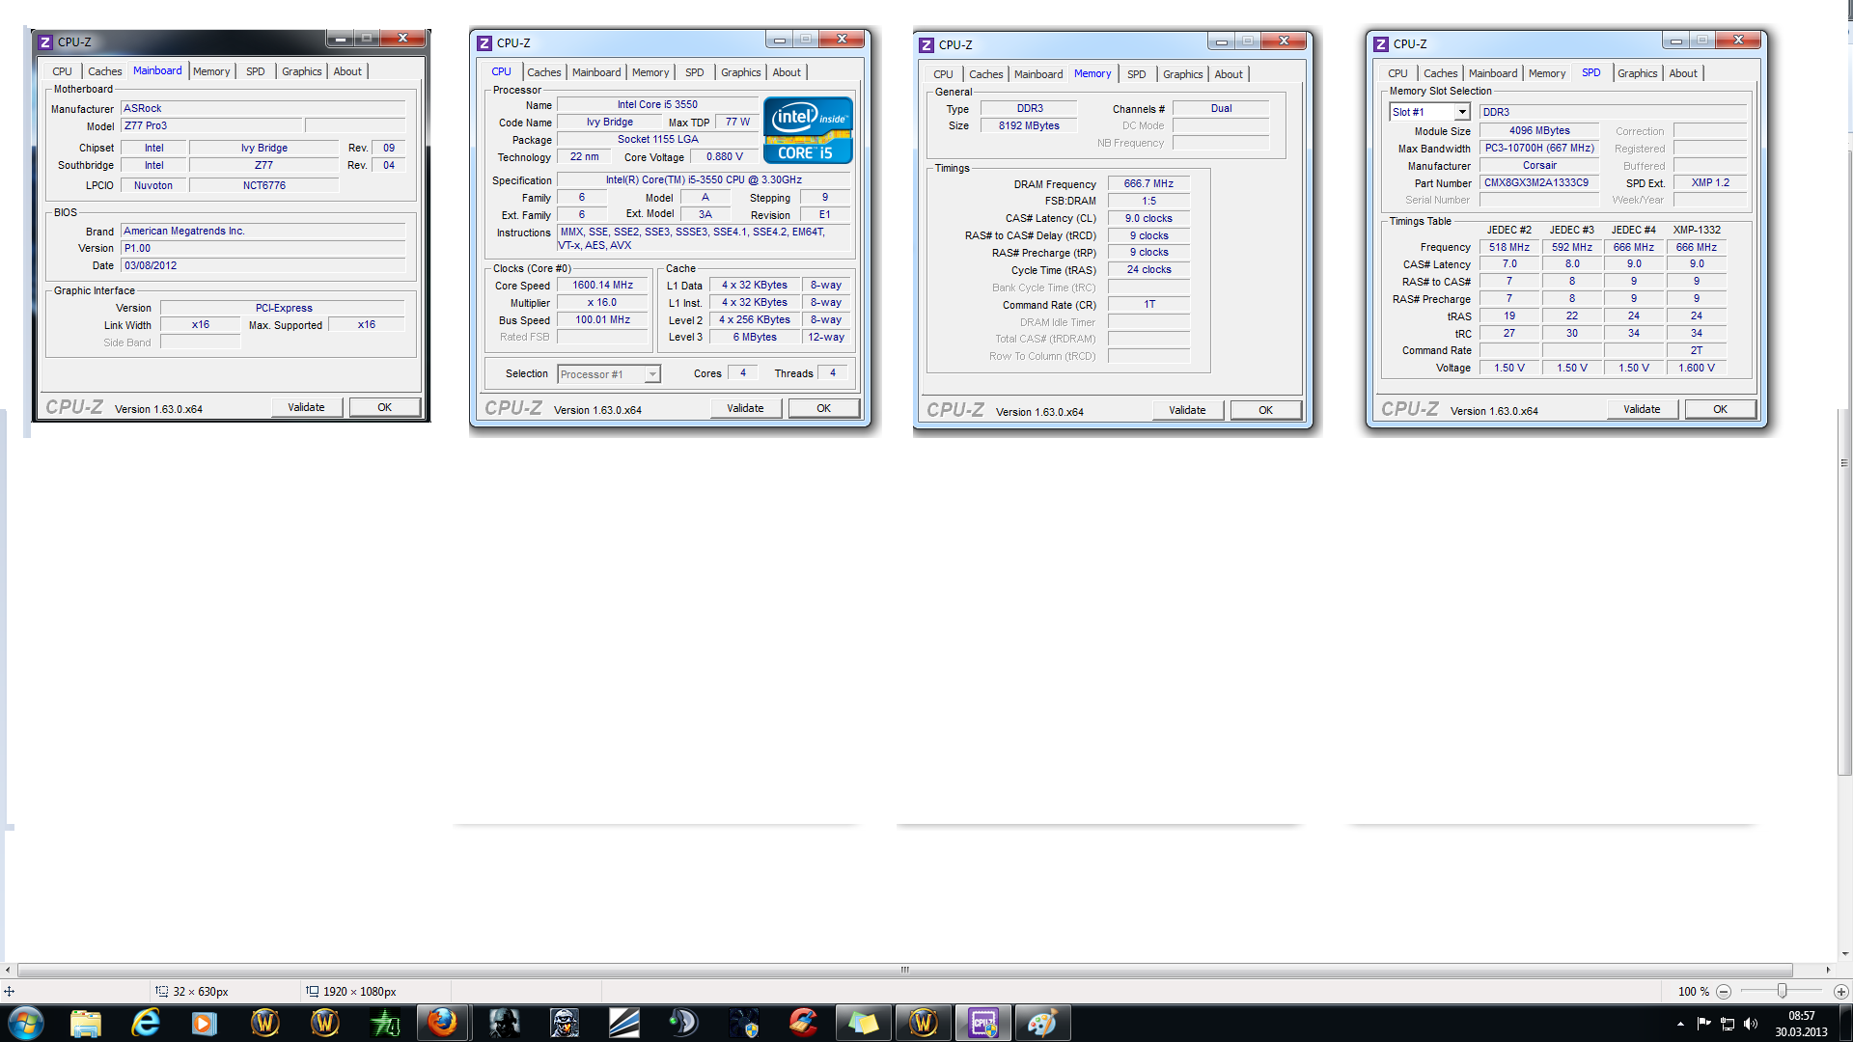Click the zoom in plus button
Image resolution: width=1853 pixels, height=1042 pixels.
pos(1840,992)
